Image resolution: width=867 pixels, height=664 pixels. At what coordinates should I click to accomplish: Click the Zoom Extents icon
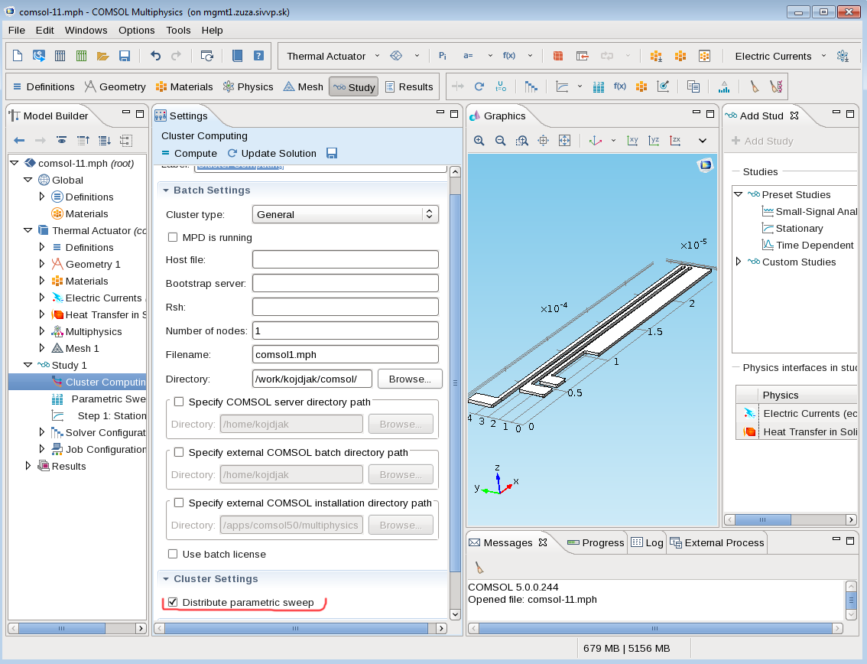[x=565, y=141]
